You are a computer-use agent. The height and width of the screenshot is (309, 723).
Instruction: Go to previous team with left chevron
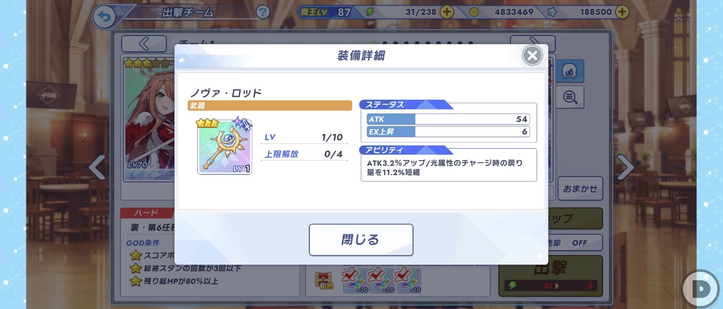click(x=144, y=44)
